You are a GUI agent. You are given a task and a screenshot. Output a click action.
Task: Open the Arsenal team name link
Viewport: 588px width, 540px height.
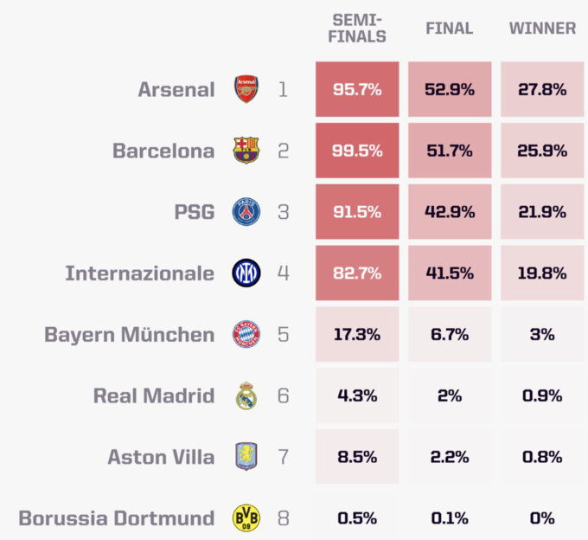[x=176, y=89]
